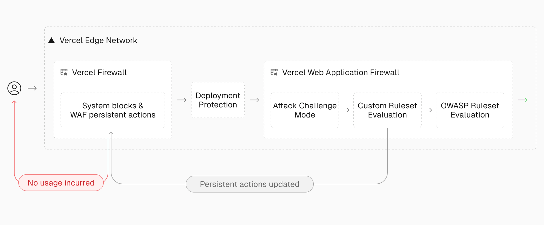The image size is (544, 225).
Task: Click arrow after Attack Challenge Mode box
Action: 346,110
